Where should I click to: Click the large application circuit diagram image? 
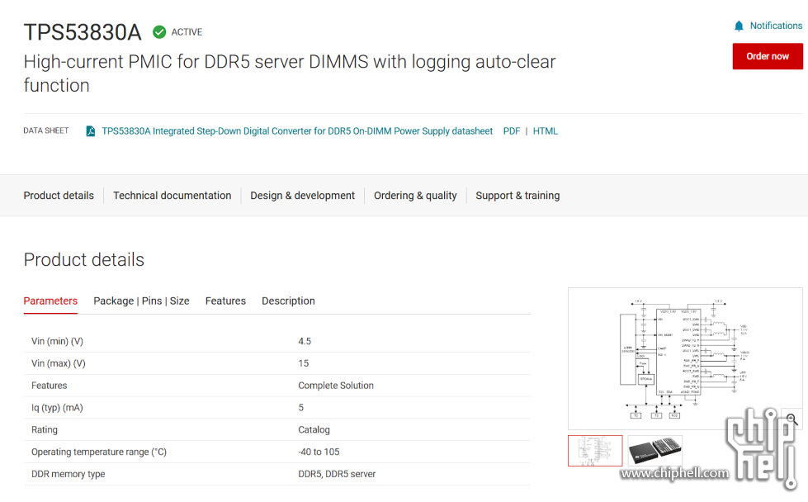685,358
